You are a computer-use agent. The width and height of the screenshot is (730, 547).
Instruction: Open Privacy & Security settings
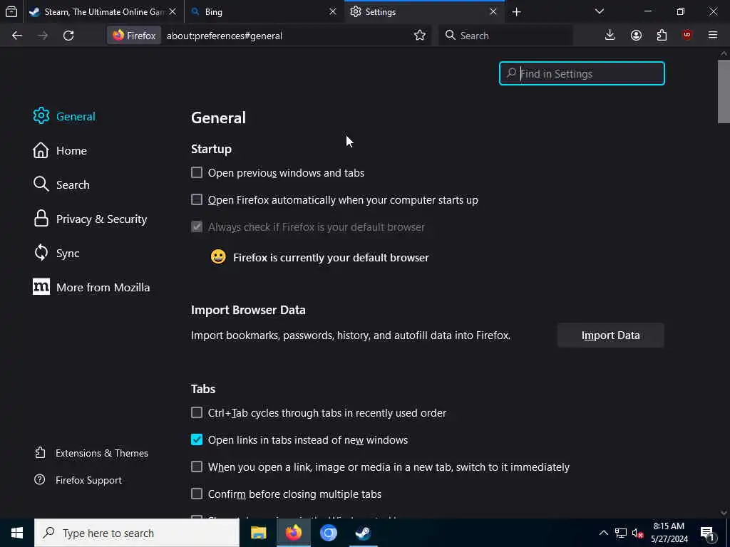click(91, 219)
